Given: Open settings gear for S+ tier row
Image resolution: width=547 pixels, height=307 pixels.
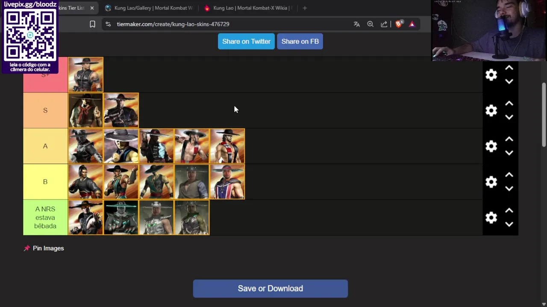Looking at the screenshot, I should coord(491,75).
